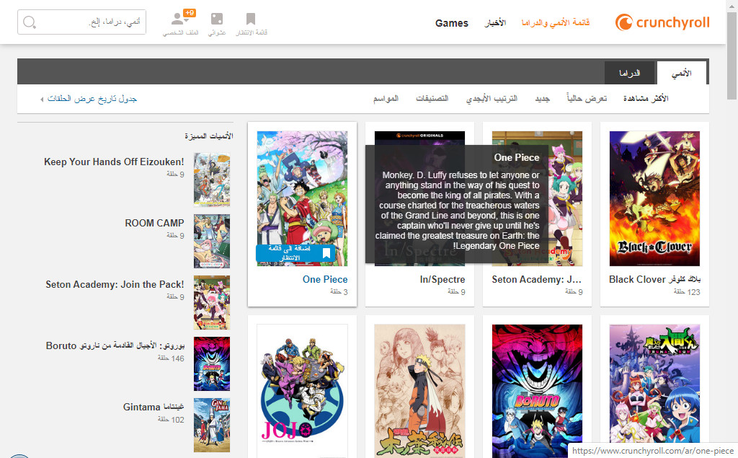Open ROOM CAMP sidebar thumbnail
Image resolution: width=738 pixels, height=458 pixels.
(212, 241)
